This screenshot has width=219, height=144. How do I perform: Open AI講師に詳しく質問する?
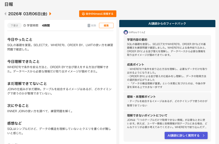[x=186, y=136]
